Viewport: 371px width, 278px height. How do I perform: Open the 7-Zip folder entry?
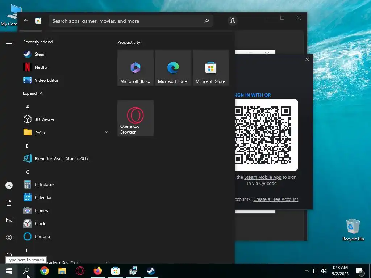coord(65,132)
